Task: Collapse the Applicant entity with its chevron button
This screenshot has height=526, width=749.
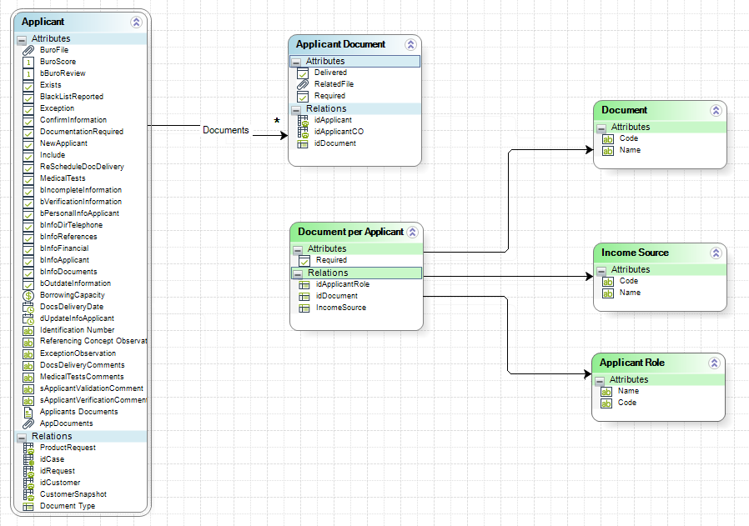Action: click(136, 23)
